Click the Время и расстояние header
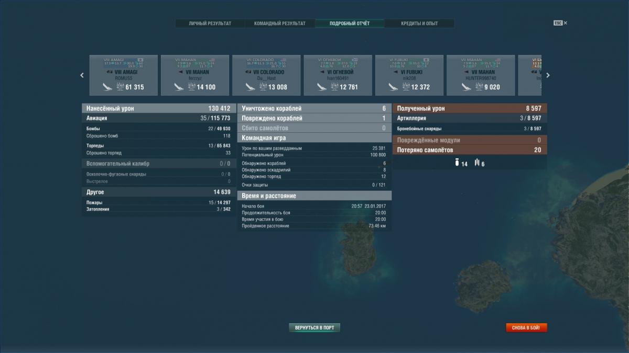Image resolution: width=629 pixels, height=353 pixels. pos(314,196)
